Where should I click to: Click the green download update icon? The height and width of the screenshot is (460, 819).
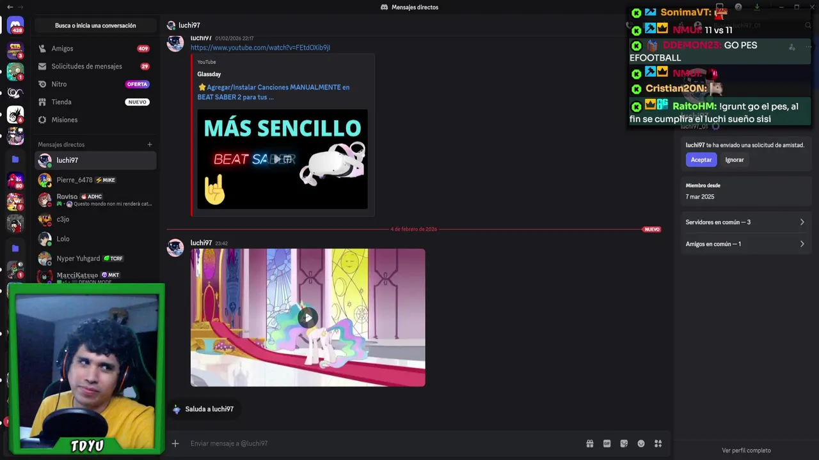(757, 7)
